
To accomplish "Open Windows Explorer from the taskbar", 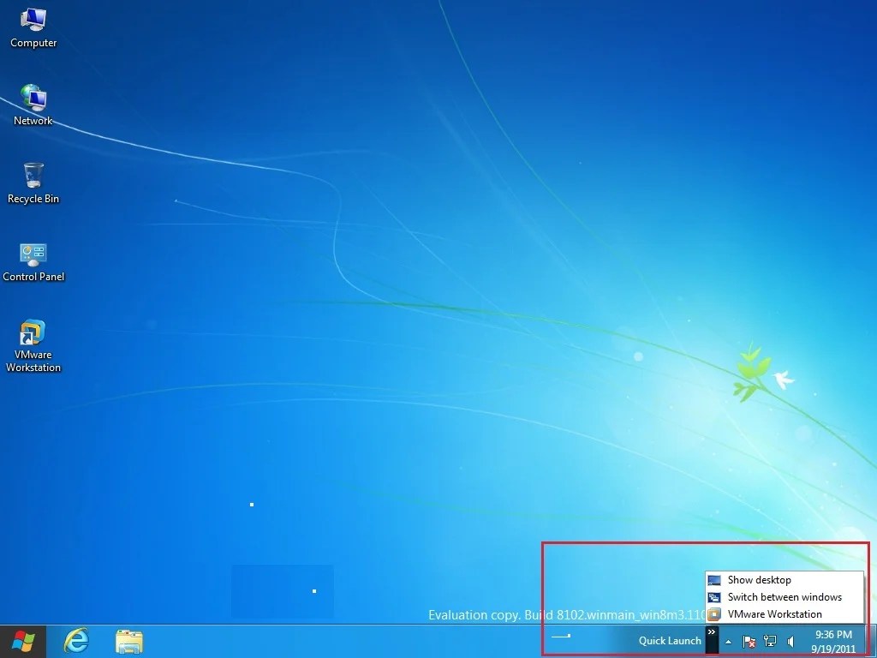I will [128, 641].
